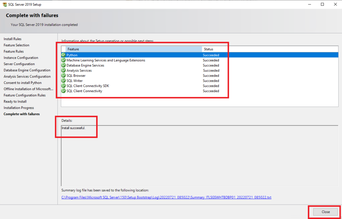The image size is (342, 219).
Task: Open the Summary log file link
Action: (x=166, y=197)
